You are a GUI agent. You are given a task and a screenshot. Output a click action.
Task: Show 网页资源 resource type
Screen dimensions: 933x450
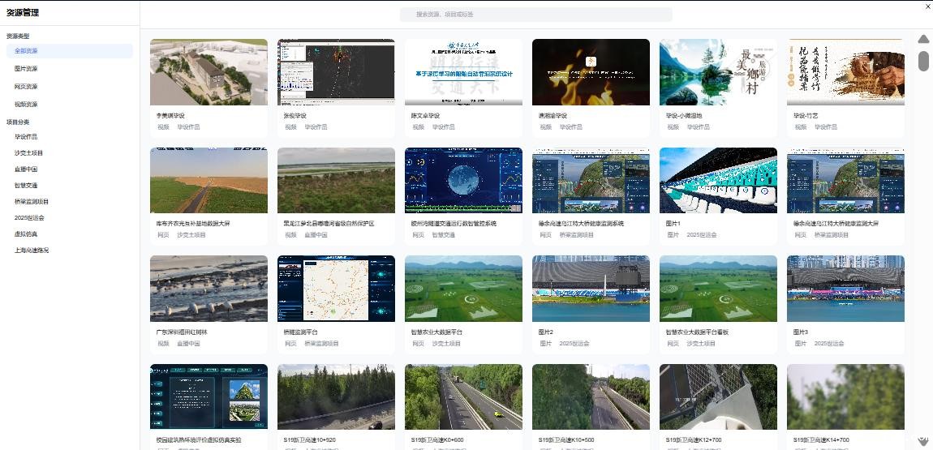26,87
